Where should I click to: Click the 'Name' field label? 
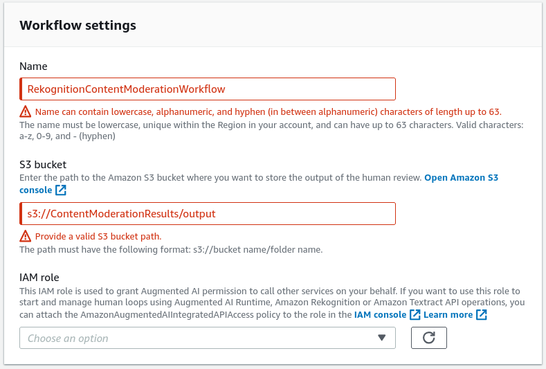coord(33,66)
